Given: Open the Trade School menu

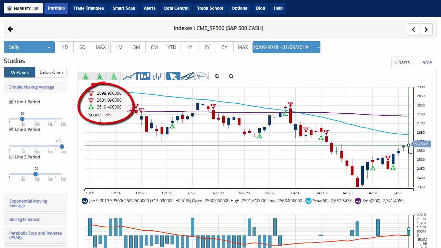Looking at the screenshot, I should tap(210, 8).
